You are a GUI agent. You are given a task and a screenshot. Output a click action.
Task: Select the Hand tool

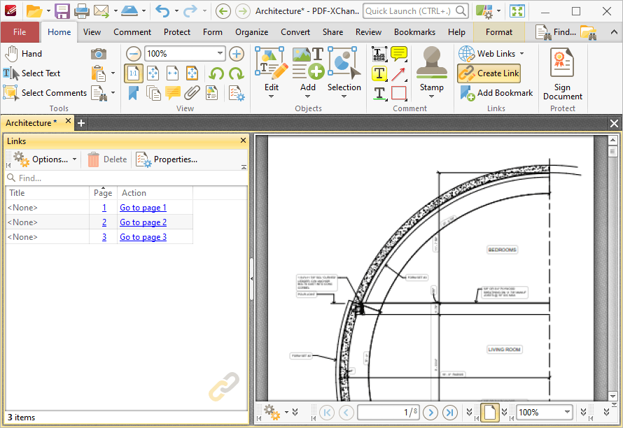[x=23, y=54]
